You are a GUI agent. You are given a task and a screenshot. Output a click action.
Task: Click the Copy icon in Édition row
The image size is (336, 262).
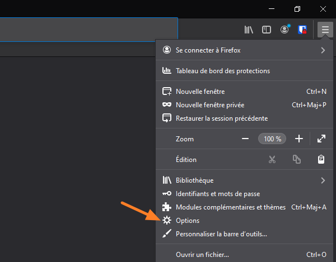click(x=297, y=159)
